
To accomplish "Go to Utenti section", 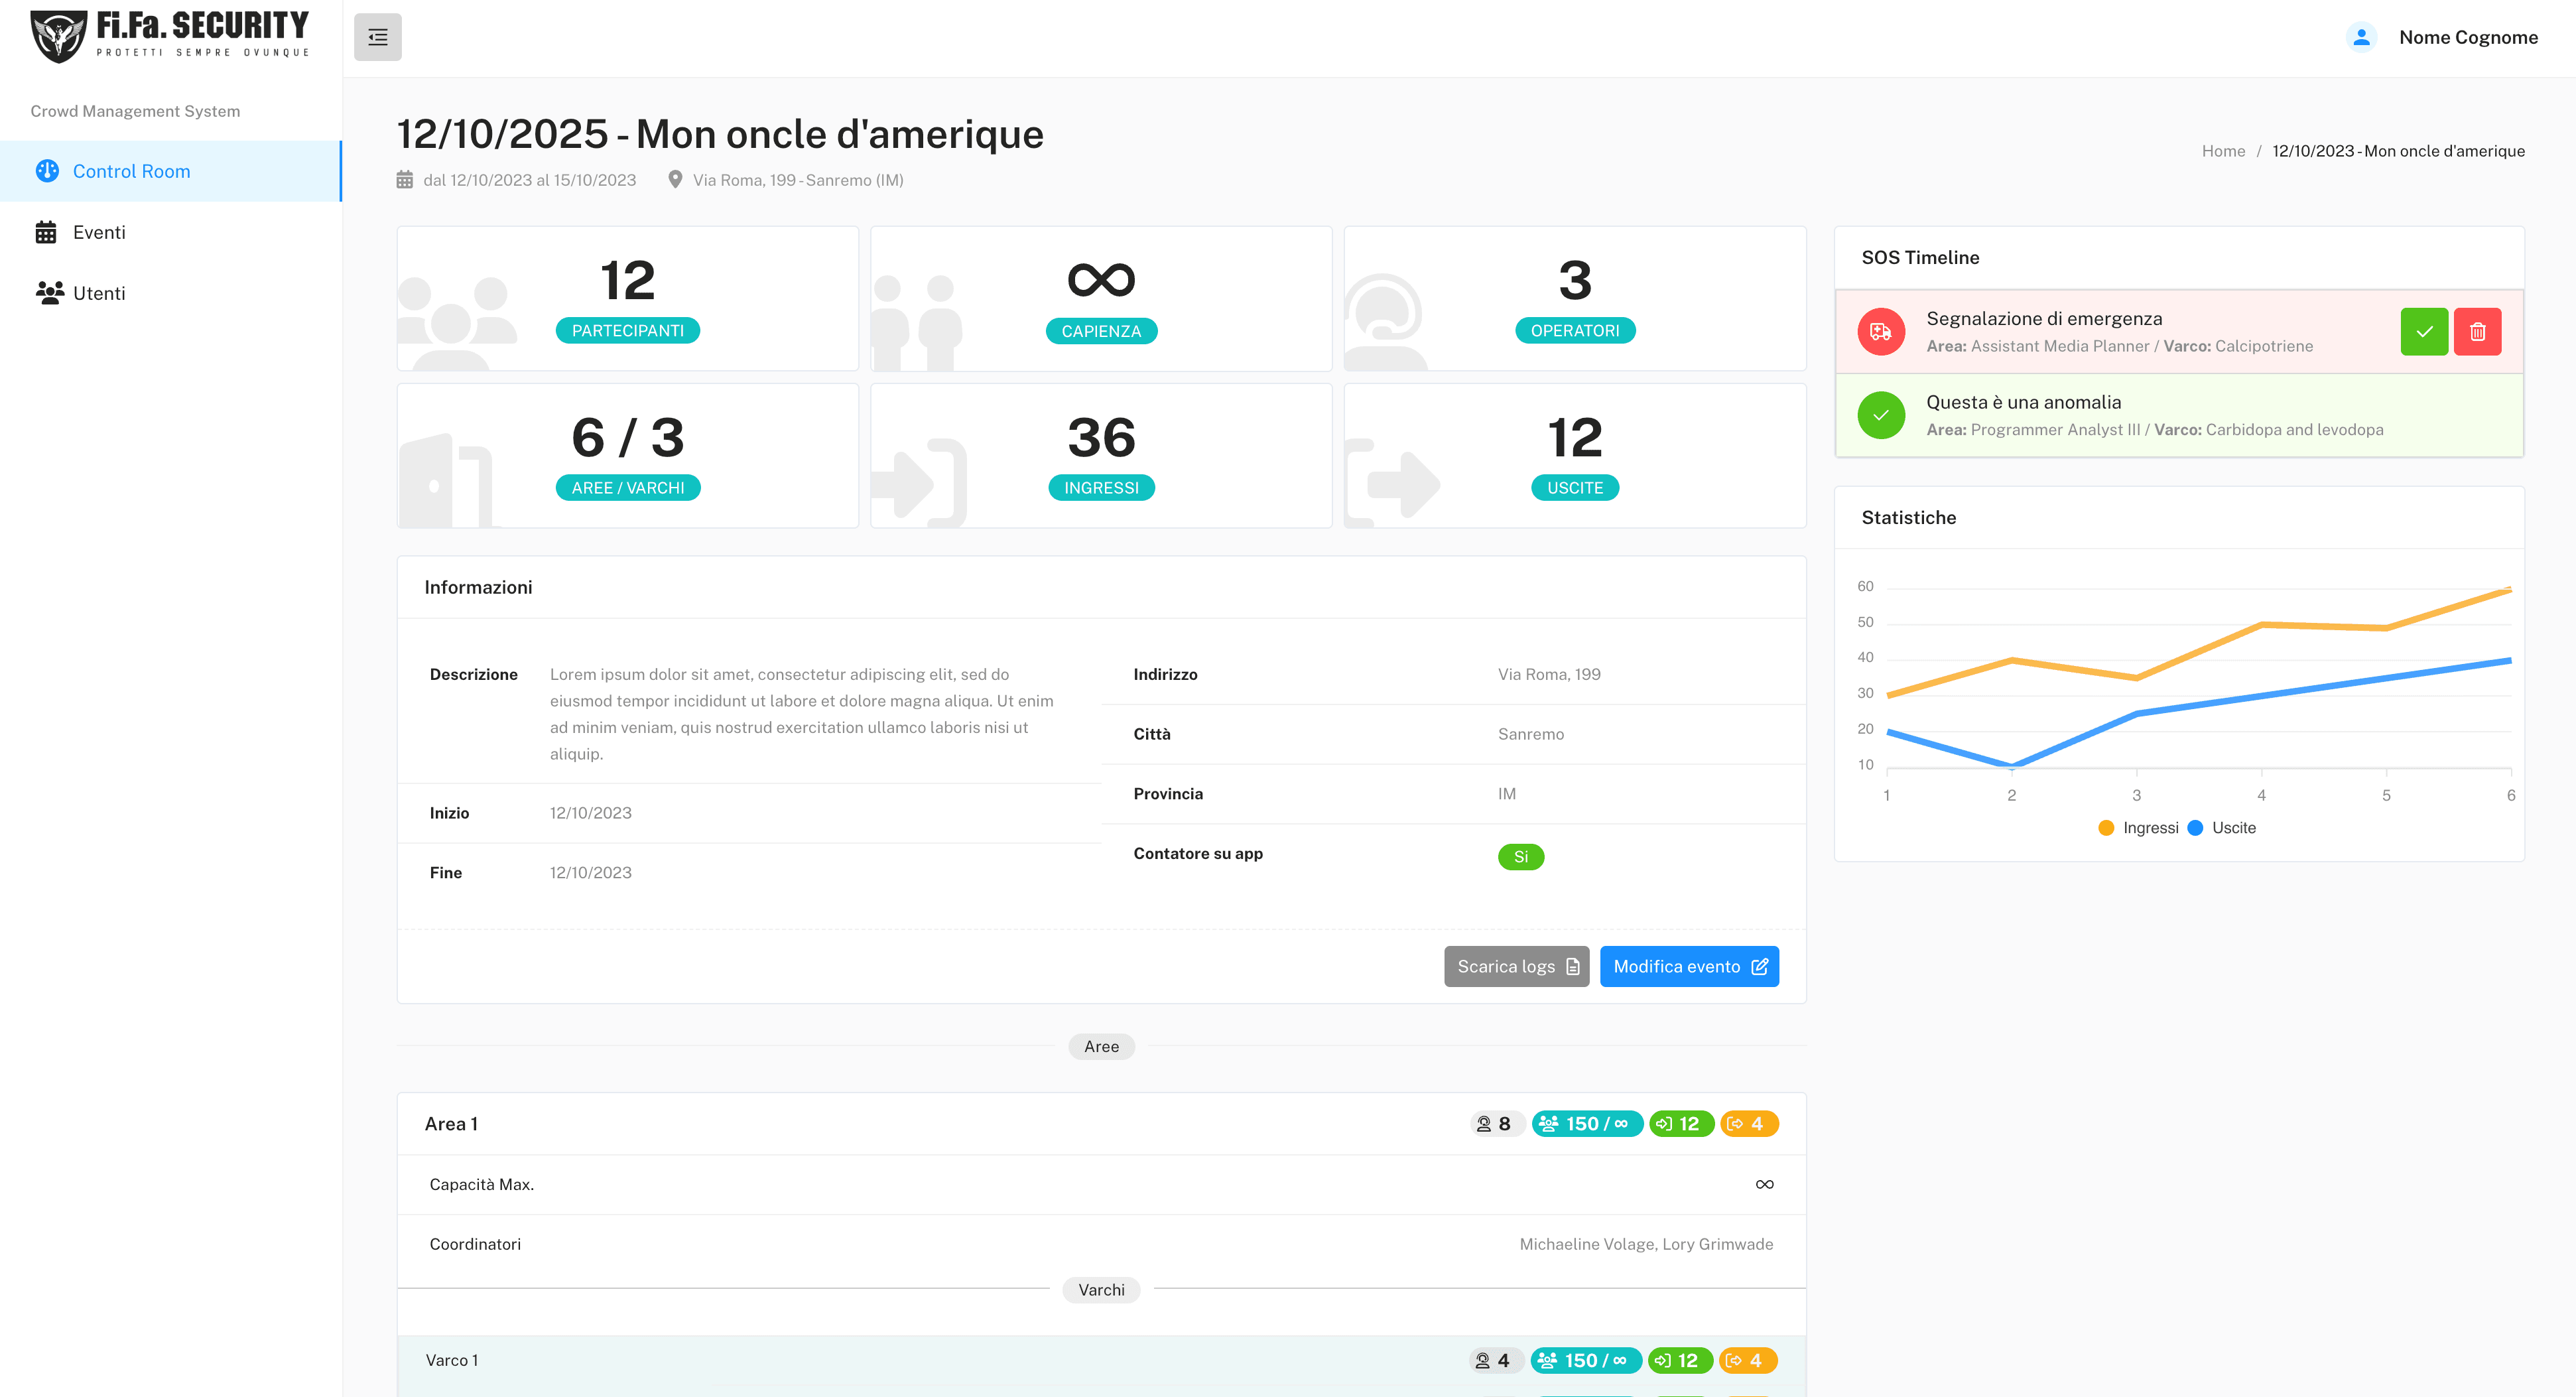I will click(x=99, y=293).
